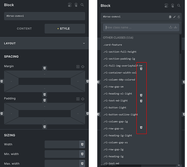Click the search icon in left Block panel
This screenshot has height=167, width=187.
(x=82, y=5)
